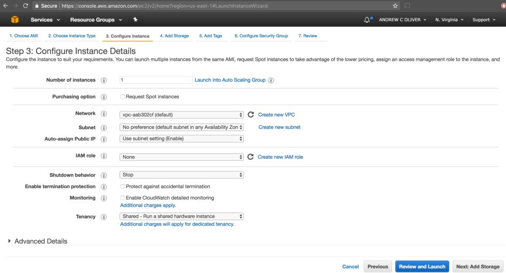The image size is (506, 273).
Task: Click Create new IAM role link
Action: 280,157
